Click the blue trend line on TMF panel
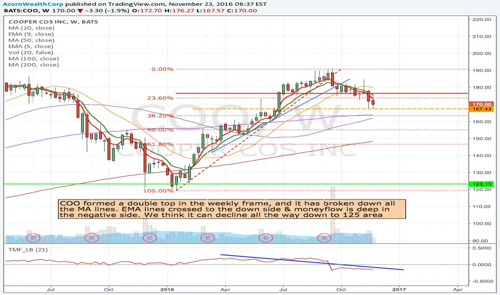 (312, 262)
